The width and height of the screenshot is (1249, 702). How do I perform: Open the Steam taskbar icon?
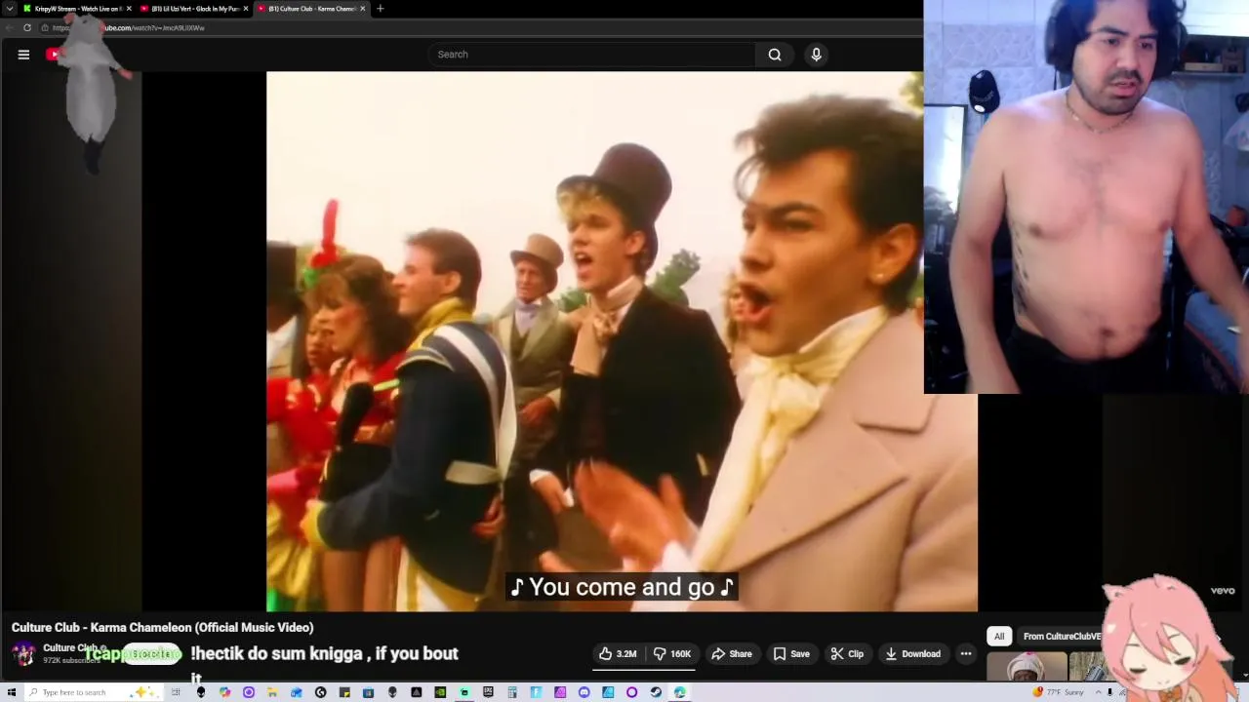pos(656,692)
